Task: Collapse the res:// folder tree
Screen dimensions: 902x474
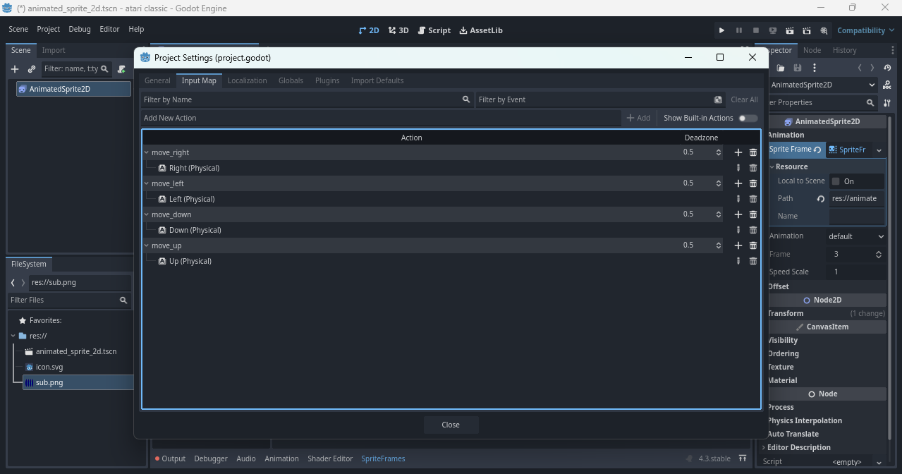Action: coord(13,336)
